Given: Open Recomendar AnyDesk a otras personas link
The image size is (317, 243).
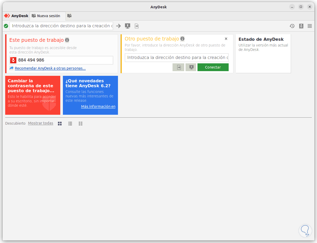Looking at the screenshot, I should coord(50,68).
